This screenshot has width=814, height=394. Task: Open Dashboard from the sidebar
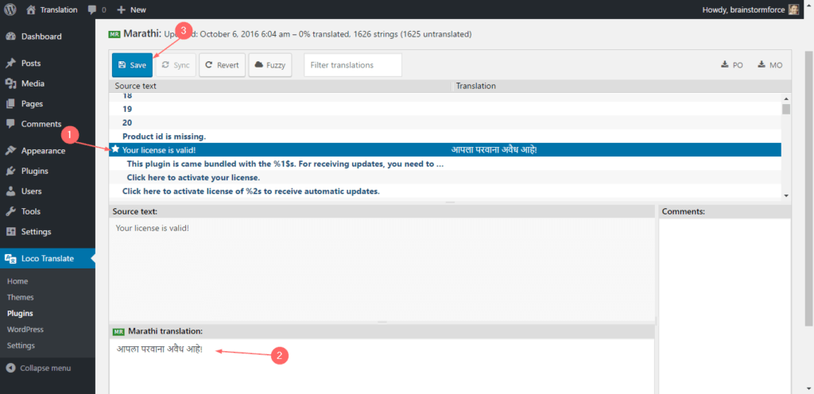click(41, 37)
